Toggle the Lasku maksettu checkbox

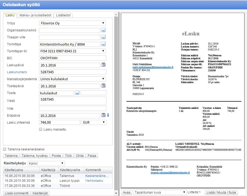click(41, 129)
